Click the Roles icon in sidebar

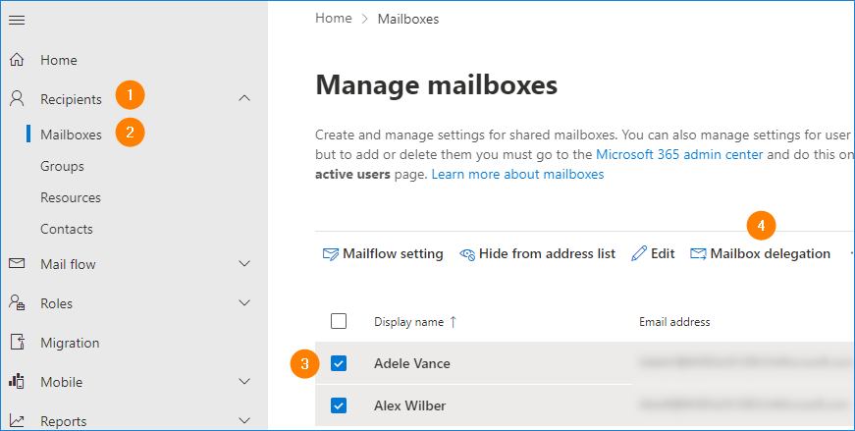(x=17, y=303)
